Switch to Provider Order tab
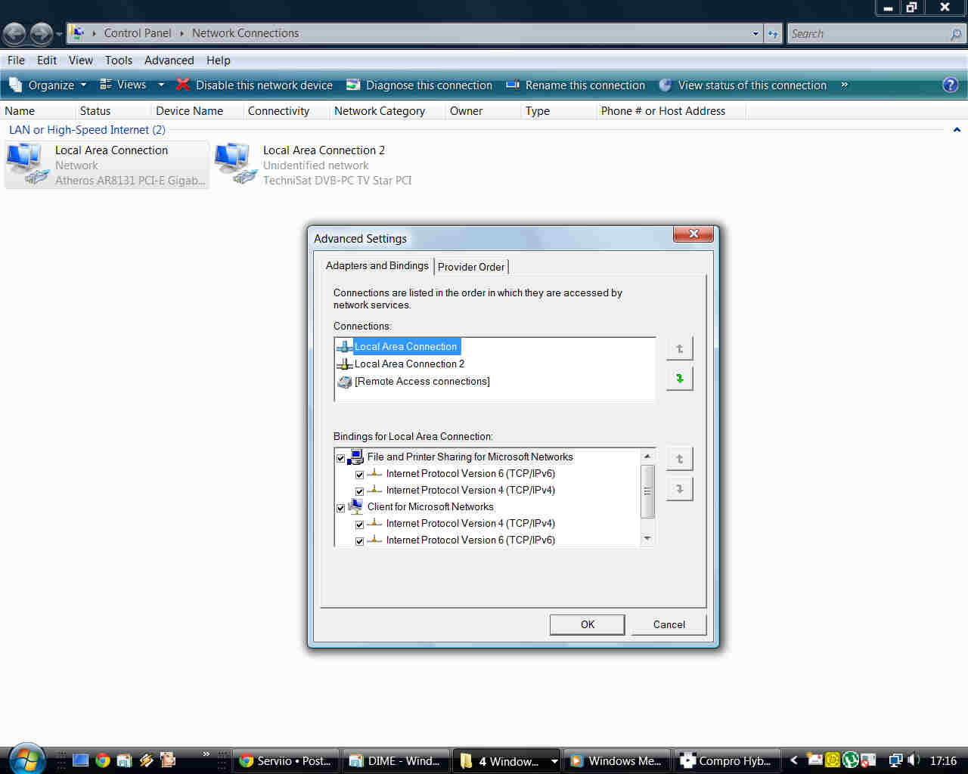968x774 pixels. (x=470, y=267)
